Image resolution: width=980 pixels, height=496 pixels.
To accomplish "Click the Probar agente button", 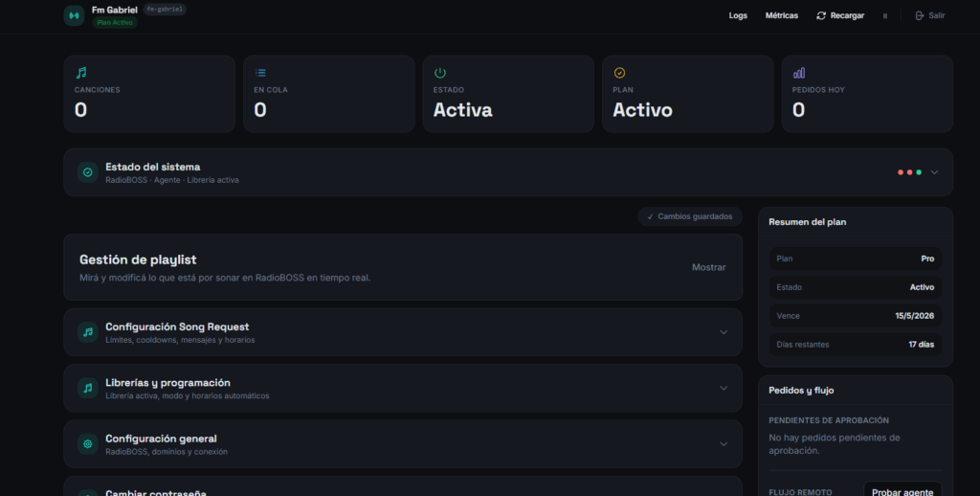I will point(902,489).
